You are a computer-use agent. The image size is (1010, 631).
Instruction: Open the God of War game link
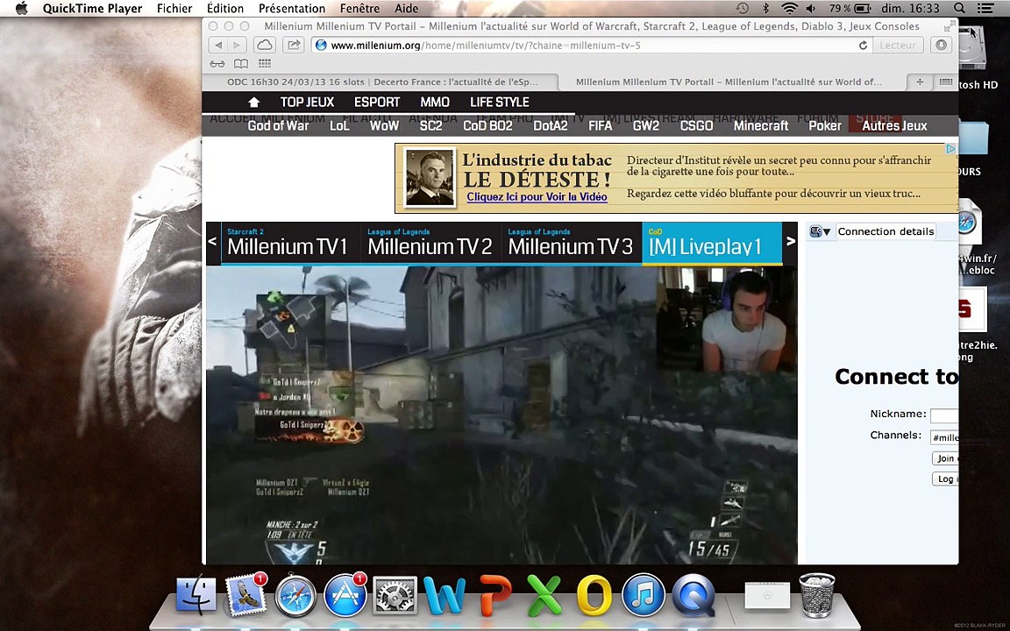click(278, 126)
